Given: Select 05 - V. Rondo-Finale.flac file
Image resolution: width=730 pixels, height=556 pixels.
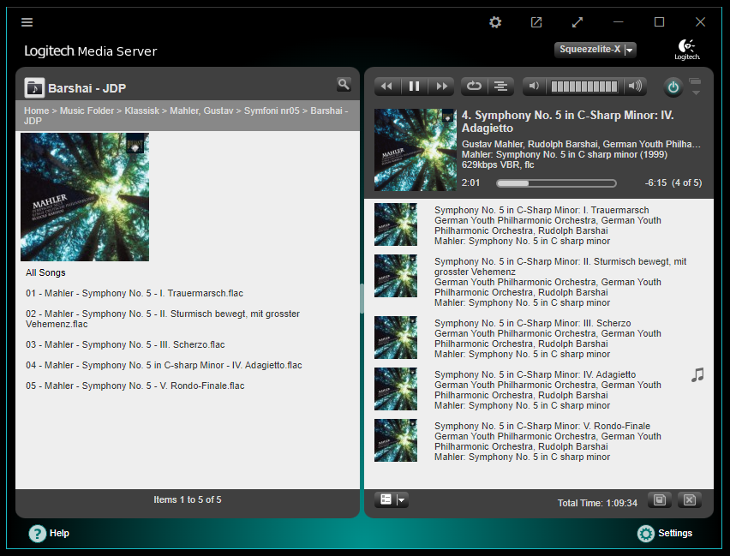Looking at the screenshot, I should [135, 386].
